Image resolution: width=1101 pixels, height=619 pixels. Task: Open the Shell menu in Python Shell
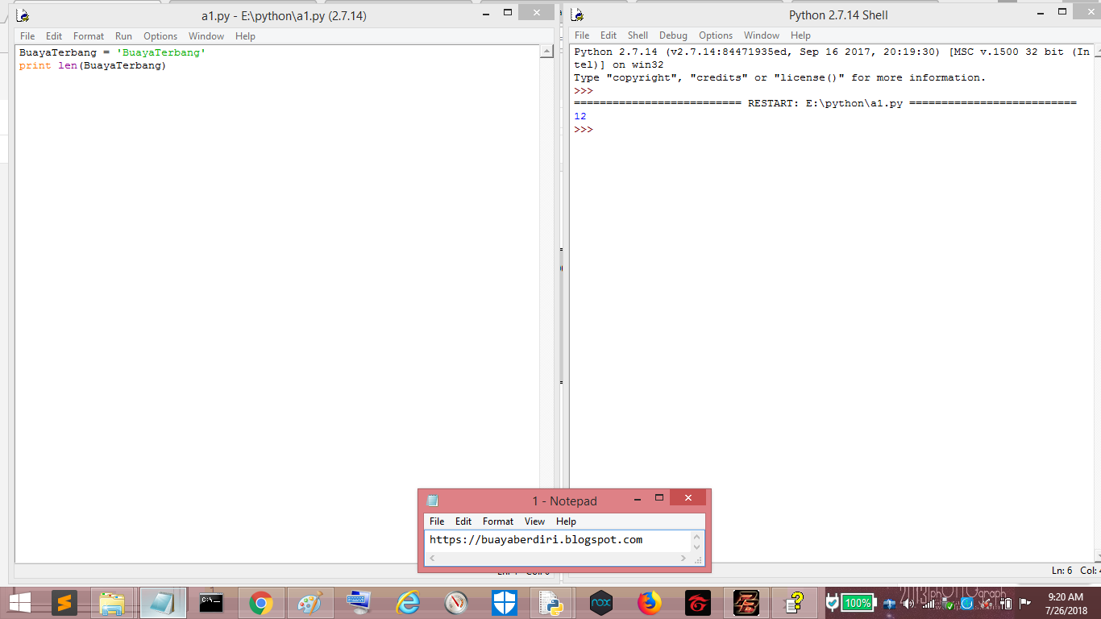coord(638,35)
